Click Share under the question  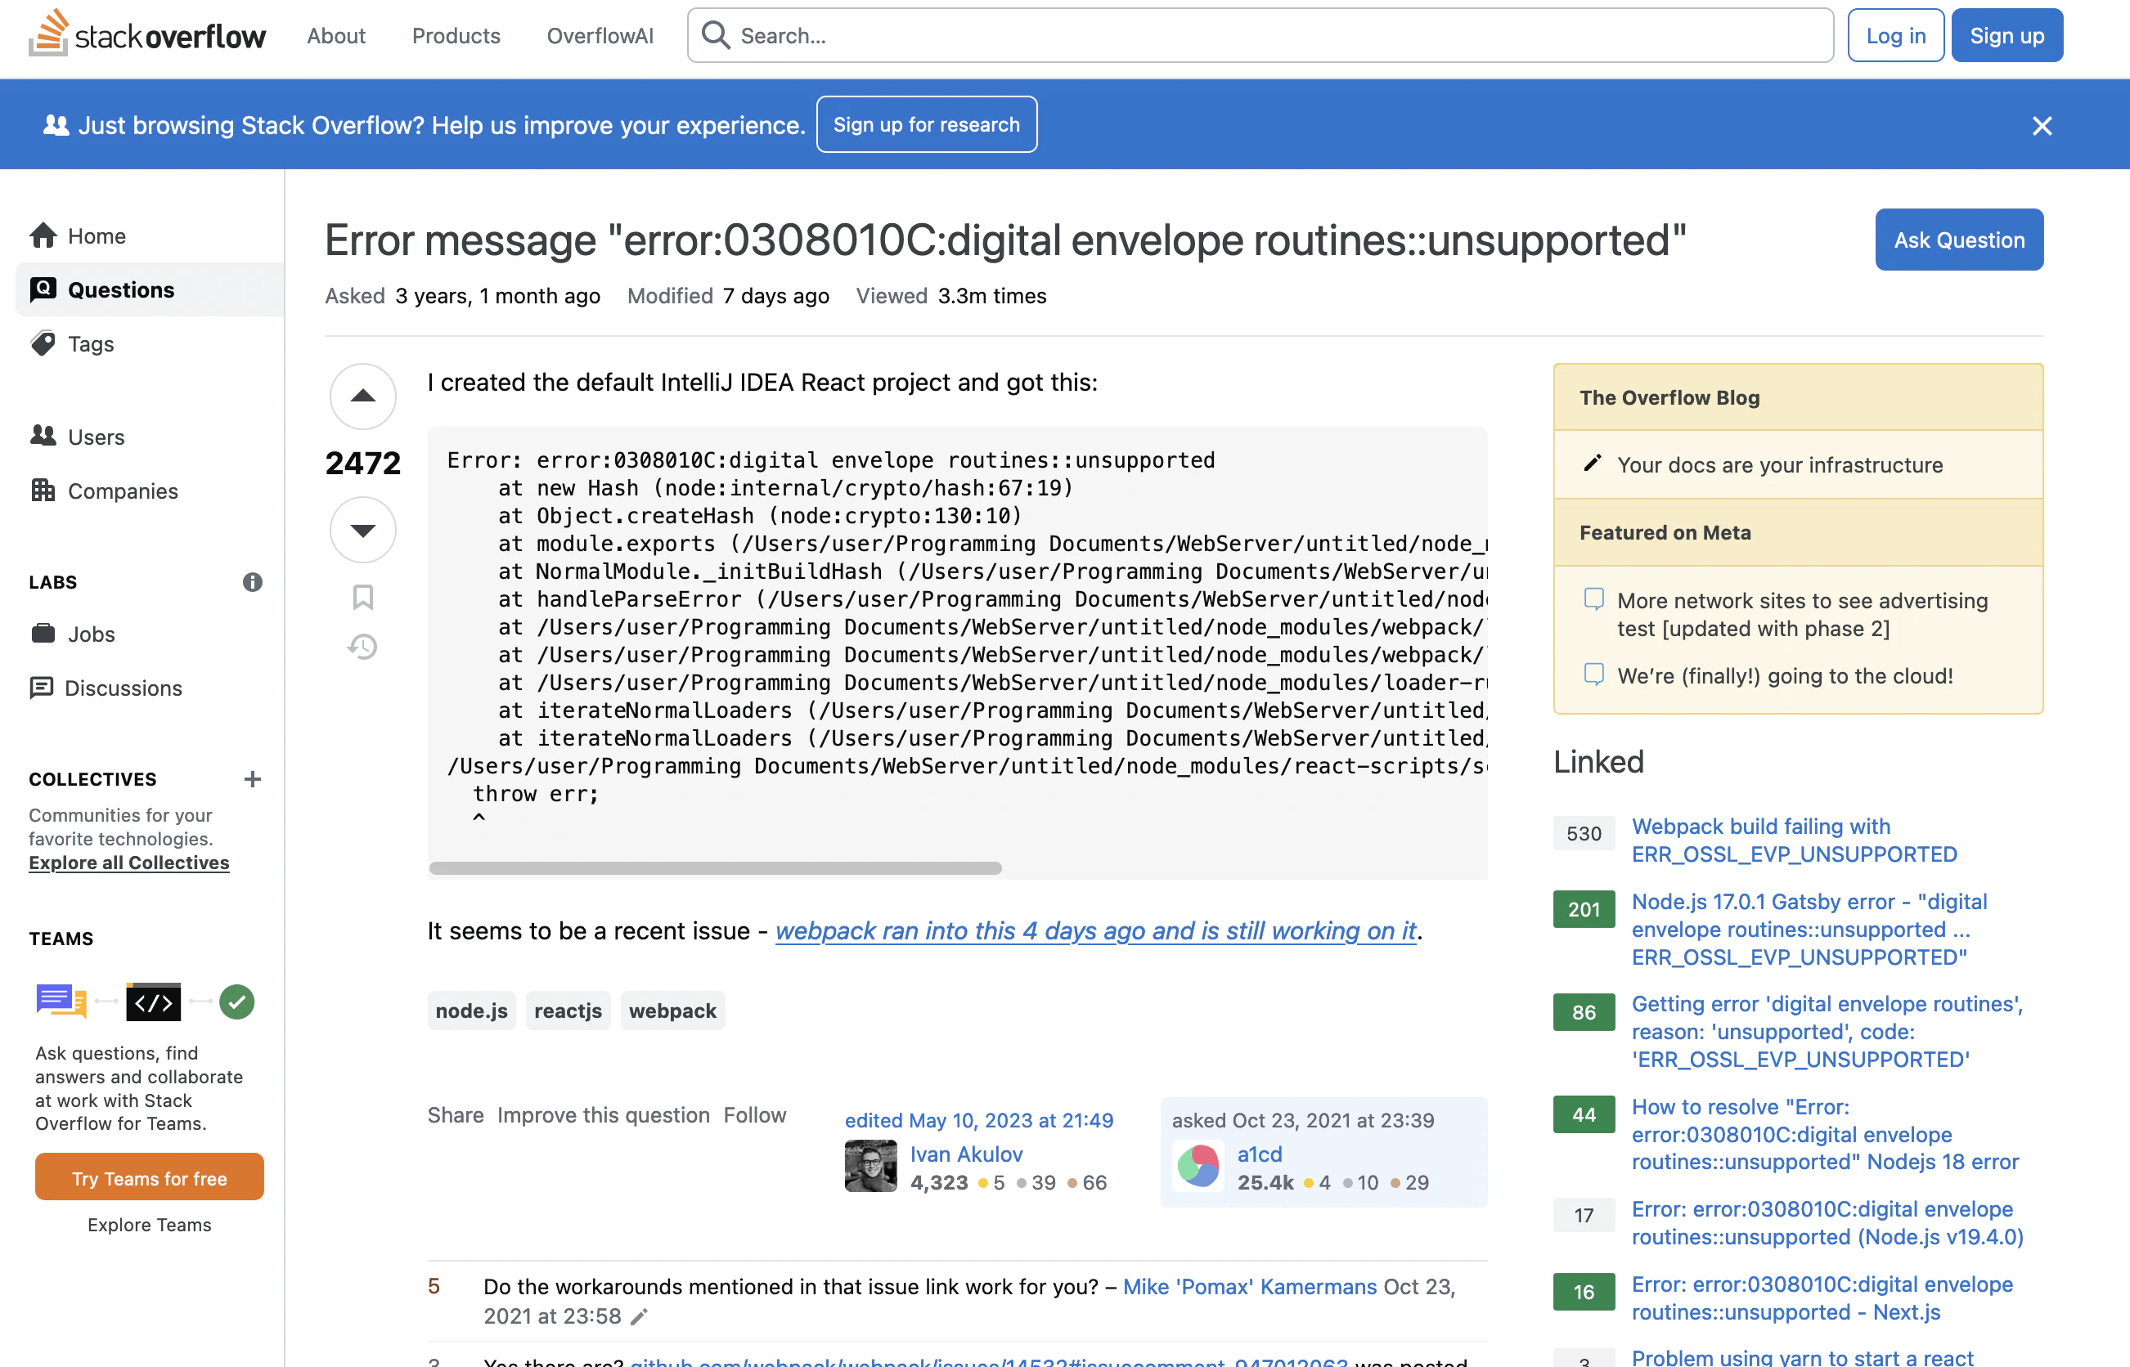coord(456,1115)
